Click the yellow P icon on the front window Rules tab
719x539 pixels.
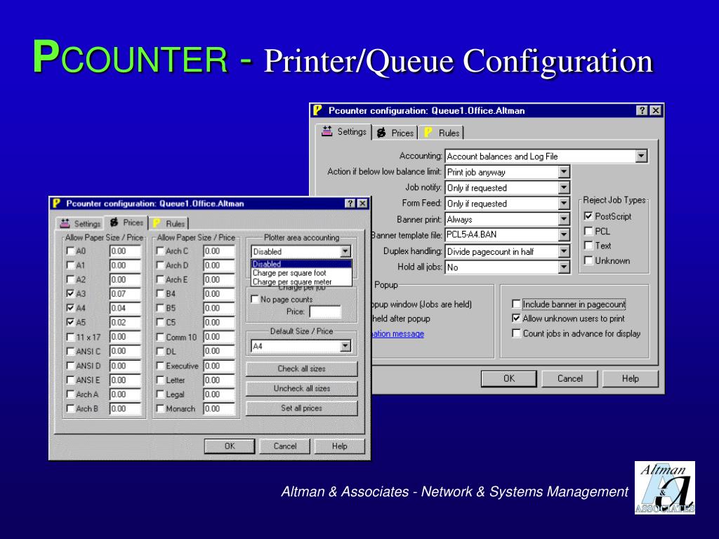(x=157, y=223)
